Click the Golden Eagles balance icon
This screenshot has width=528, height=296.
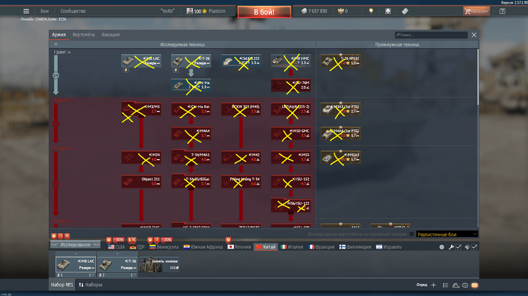pyautogui.click(x=341, y=11)
